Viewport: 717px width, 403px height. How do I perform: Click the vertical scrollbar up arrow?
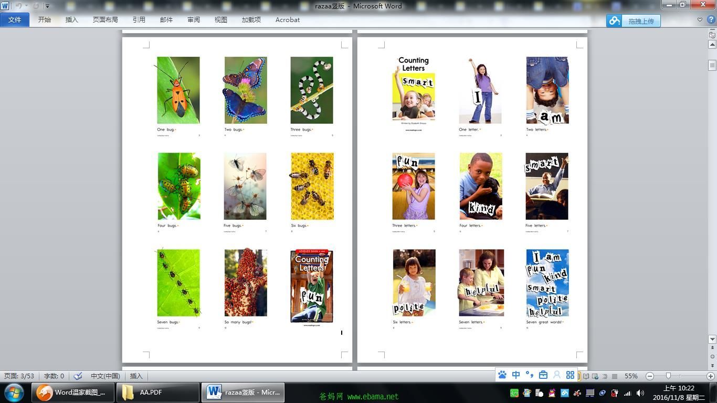(x=712, y=45)
